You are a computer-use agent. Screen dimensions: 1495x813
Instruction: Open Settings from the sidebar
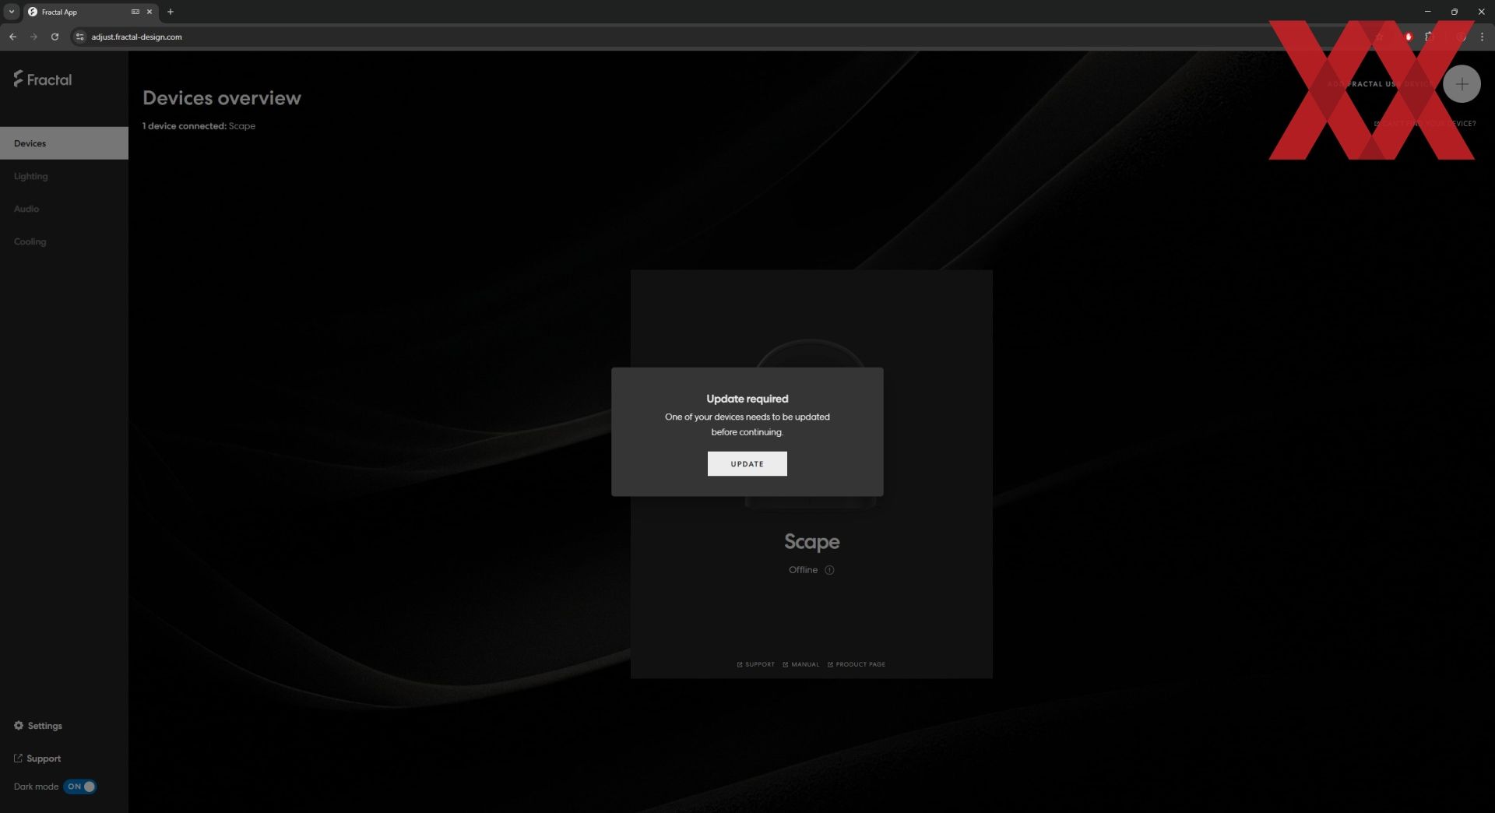click(38, 726)
